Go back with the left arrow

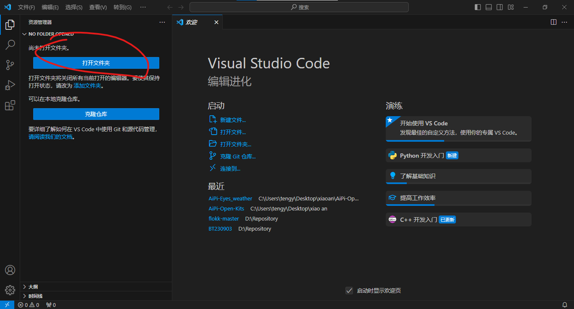coord(170,7)
